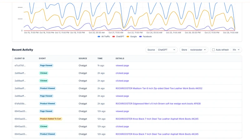Open viewed page link for client 2a89aaff

[122, 96]
